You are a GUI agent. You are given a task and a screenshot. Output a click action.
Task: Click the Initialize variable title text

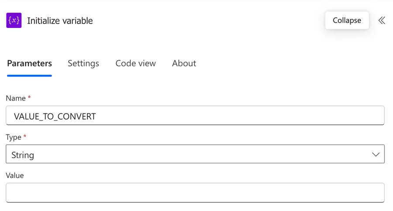pyautogui.click(x=60, y=21)
